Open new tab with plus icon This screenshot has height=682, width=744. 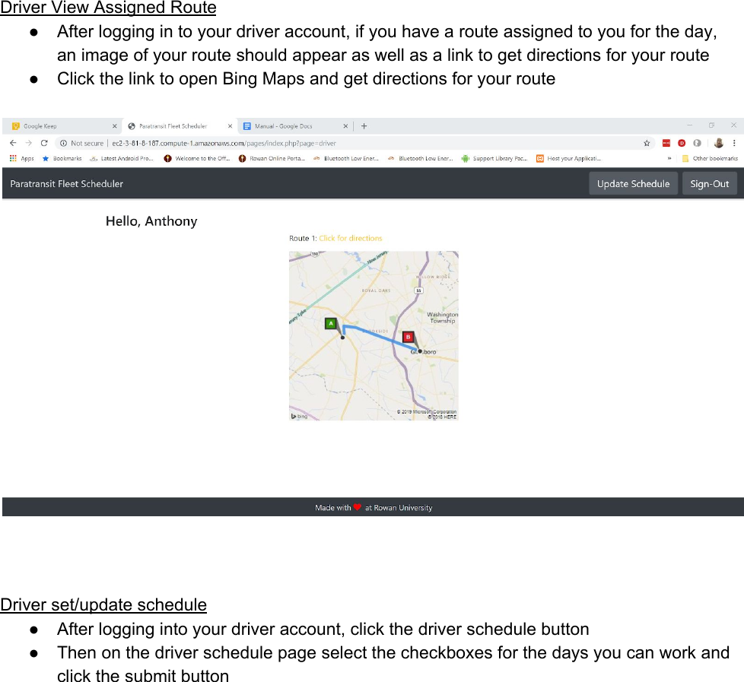(x=364, y=126)
